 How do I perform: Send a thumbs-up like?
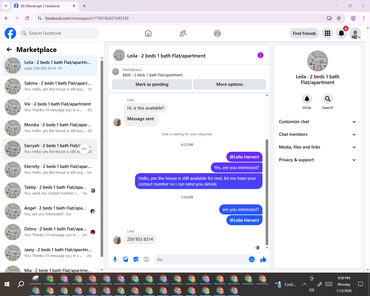pos(263,259)
